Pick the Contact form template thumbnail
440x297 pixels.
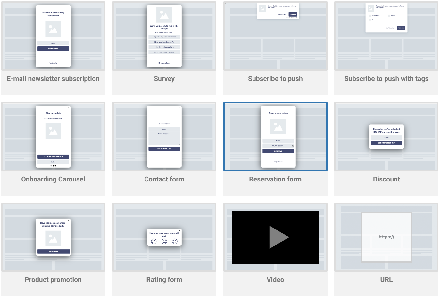pos(164,136)
